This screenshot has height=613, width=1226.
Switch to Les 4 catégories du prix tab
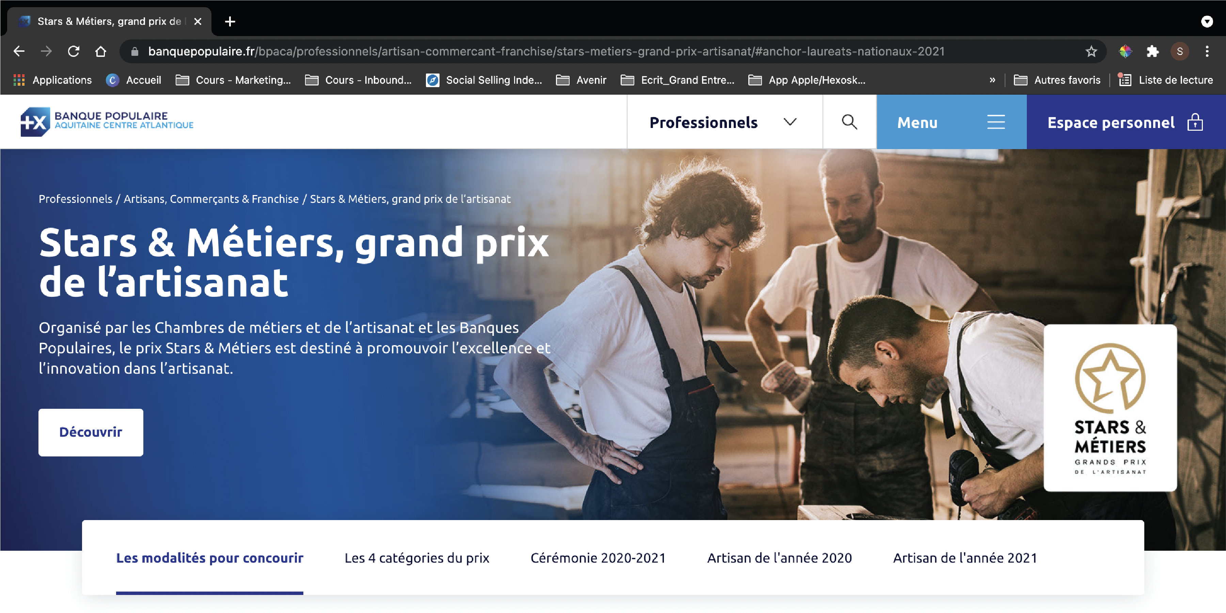tap(417, 558)
